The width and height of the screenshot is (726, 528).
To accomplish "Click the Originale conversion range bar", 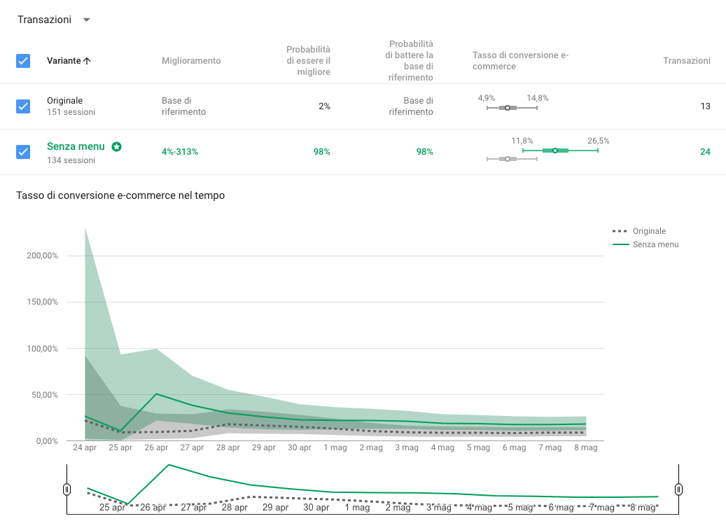I will [x=512, y=108].
